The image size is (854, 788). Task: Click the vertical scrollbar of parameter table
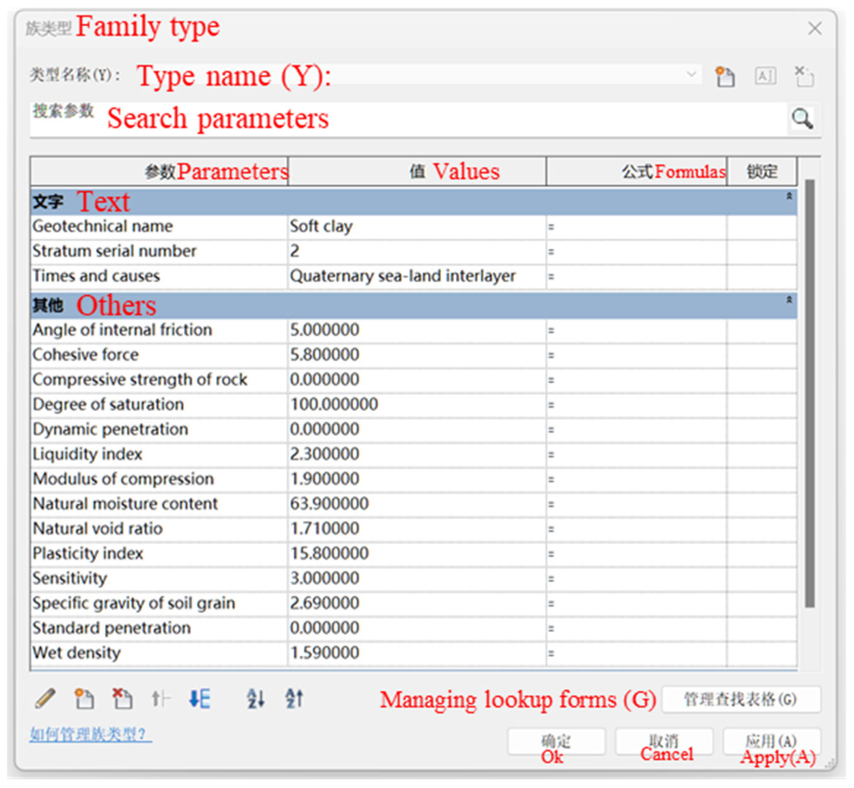pos(810,392)
